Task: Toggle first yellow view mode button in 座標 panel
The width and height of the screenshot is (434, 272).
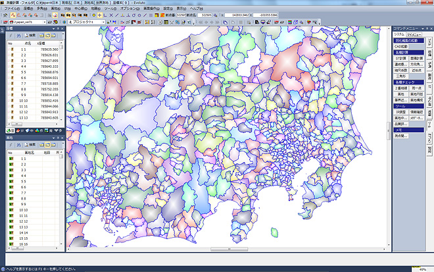Action: pos(41,36)
